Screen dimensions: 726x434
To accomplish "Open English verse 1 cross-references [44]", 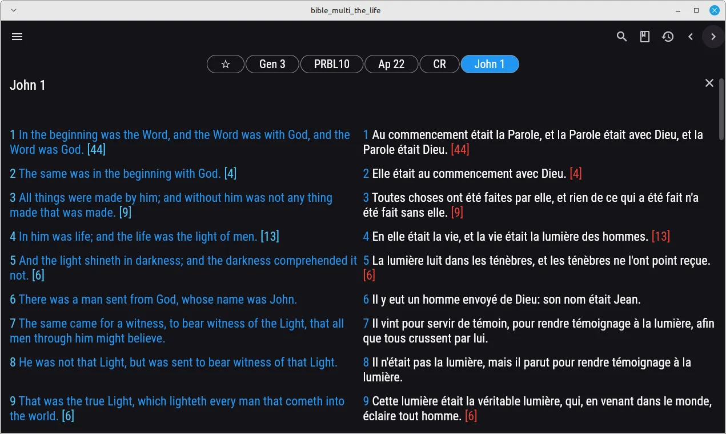I will pyautogui.click(x=97, y=150).
